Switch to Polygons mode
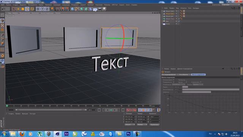 coord(2,44)
